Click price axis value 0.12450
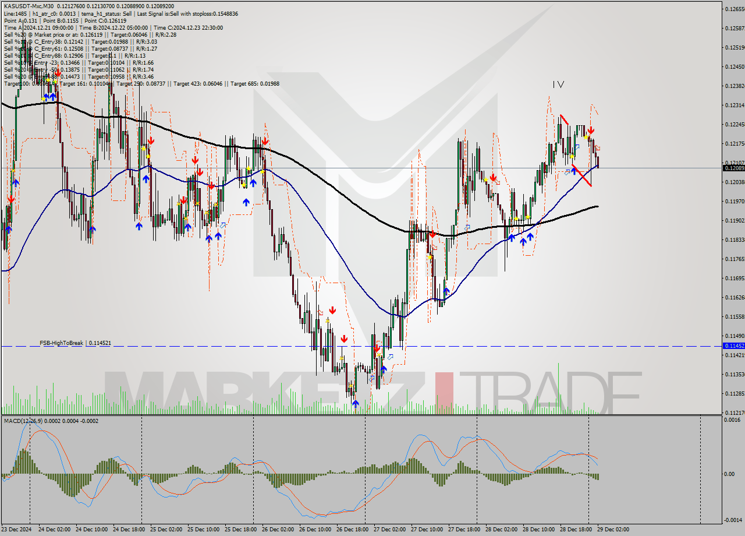 [734, 66]
